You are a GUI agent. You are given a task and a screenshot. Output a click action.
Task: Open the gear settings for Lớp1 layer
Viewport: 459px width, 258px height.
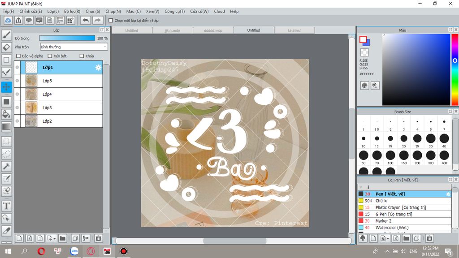(x=98, y=68)
